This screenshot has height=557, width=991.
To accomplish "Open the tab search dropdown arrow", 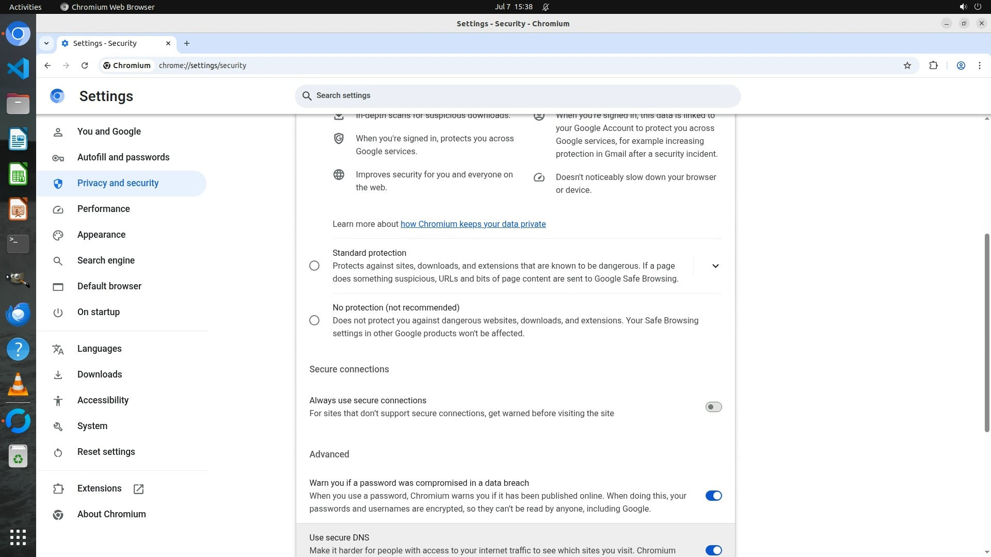I will [x=46, y=43].
